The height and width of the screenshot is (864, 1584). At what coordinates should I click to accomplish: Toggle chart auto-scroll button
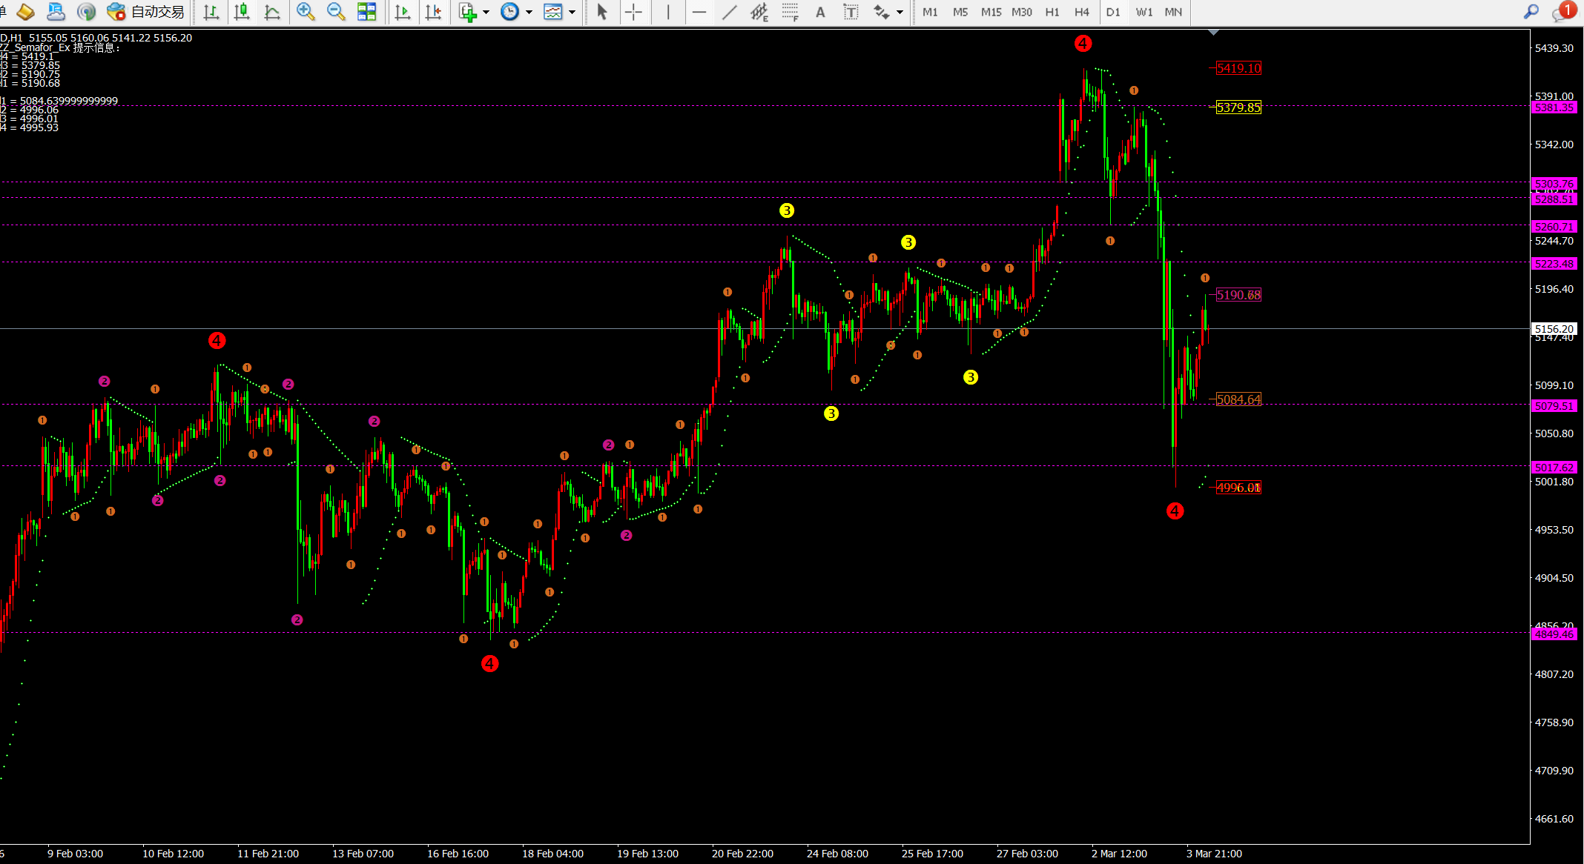click(x=403, y=12)
